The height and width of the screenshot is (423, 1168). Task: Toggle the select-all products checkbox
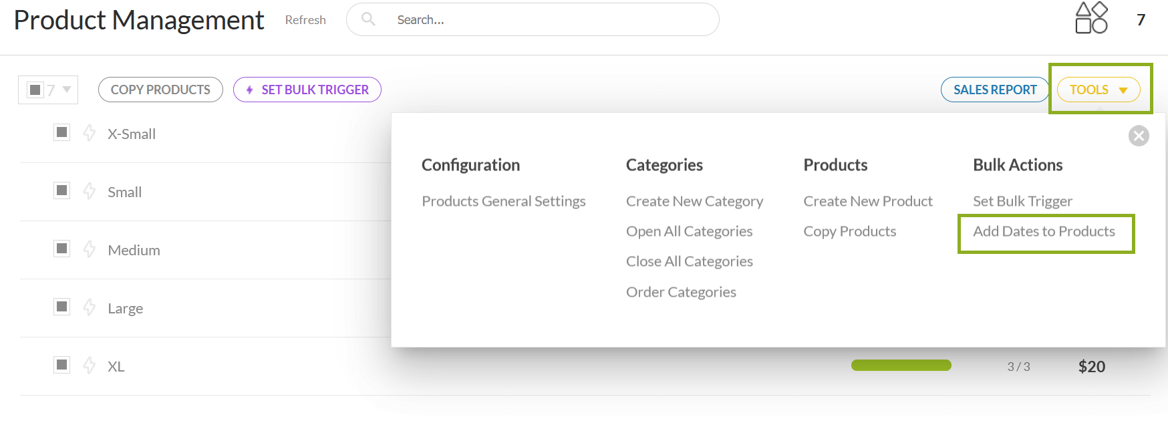click(x=35, y=90)
